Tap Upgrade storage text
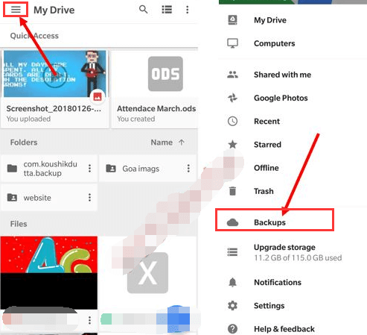The image size is (367, 335). point(284,247)
